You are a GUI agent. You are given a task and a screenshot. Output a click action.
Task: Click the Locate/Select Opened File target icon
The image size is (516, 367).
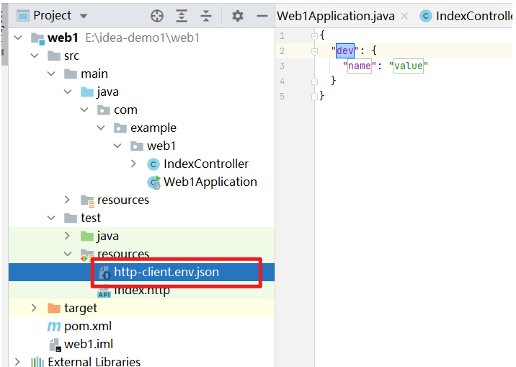(x=157, y=16)
